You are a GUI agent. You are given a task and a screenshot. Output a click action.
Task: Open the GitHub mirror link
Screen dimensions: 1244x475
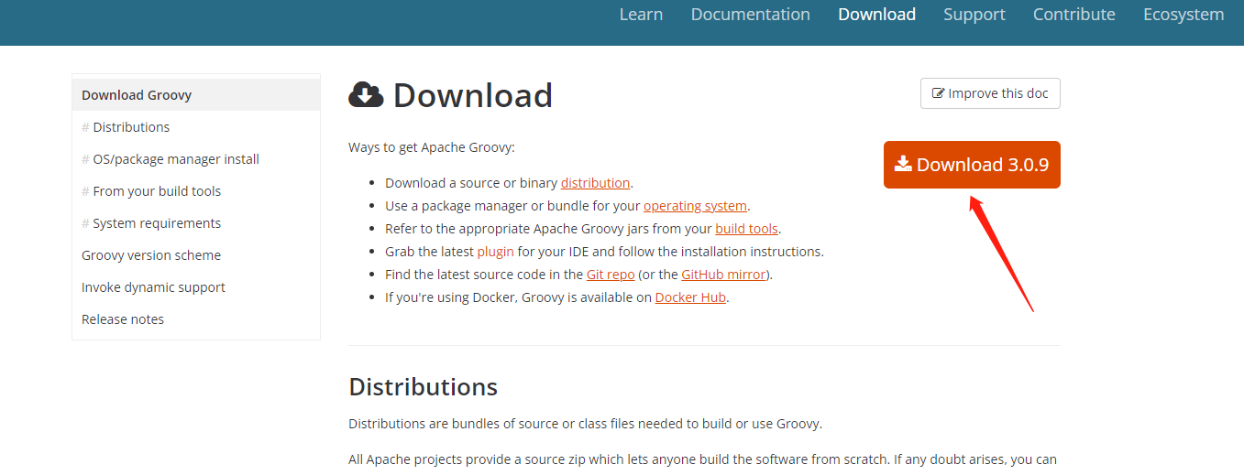coord(724,275)
